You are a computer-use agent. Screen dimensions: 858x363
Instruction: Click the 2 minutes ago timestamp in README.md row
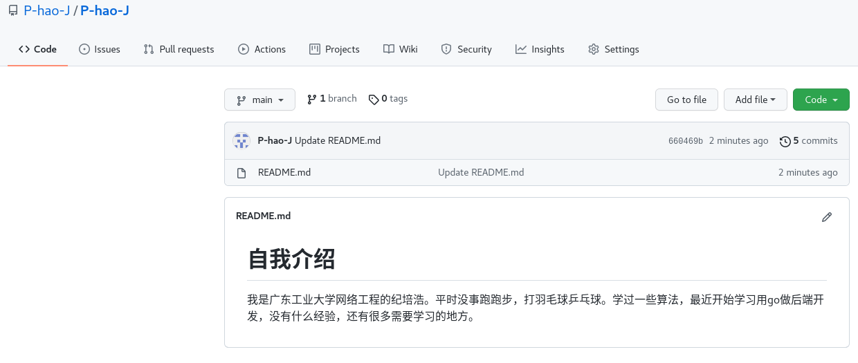(808, 172)
